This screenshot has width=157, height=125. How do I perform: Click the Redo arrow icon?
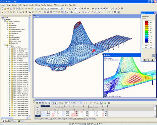click(26, 8)
